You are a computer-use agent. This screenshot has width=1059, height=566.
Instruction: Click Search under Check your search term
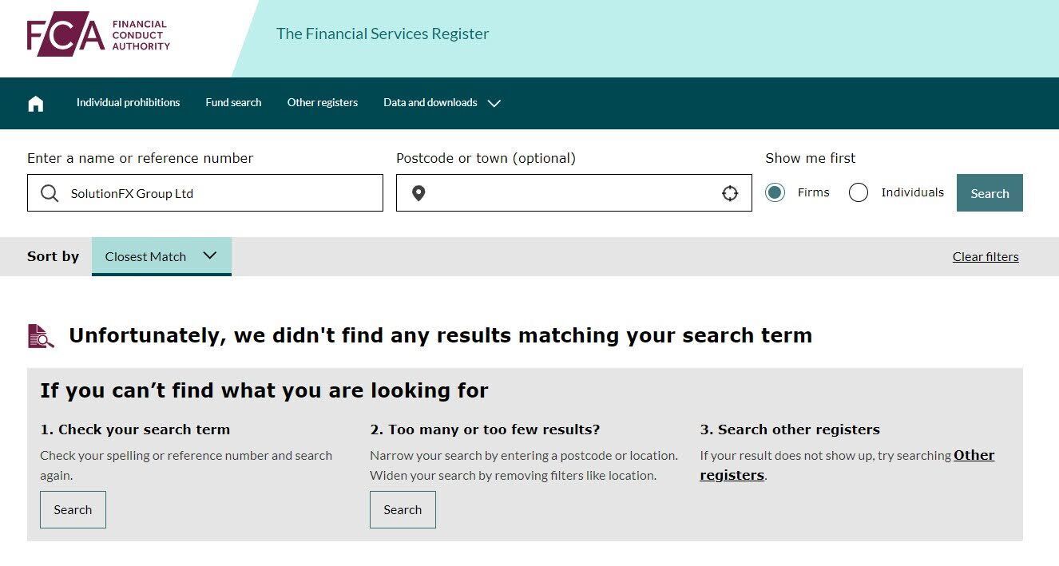(73, 509)
